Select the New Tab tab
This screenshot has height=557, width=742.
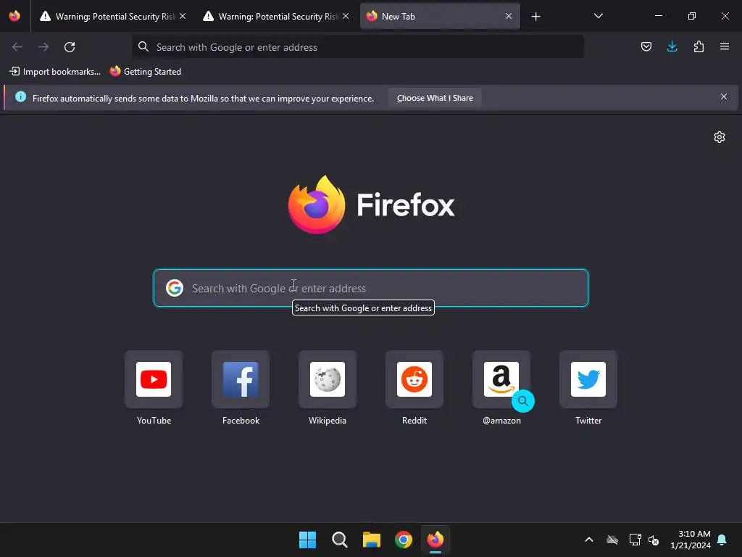440,16
